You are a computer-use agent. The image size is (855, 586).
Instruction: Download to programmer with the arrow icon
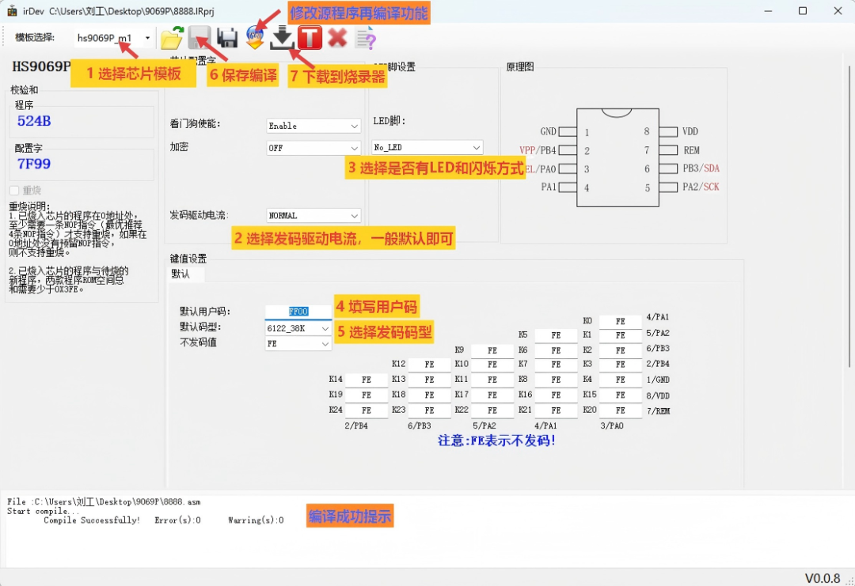[283, 38]
